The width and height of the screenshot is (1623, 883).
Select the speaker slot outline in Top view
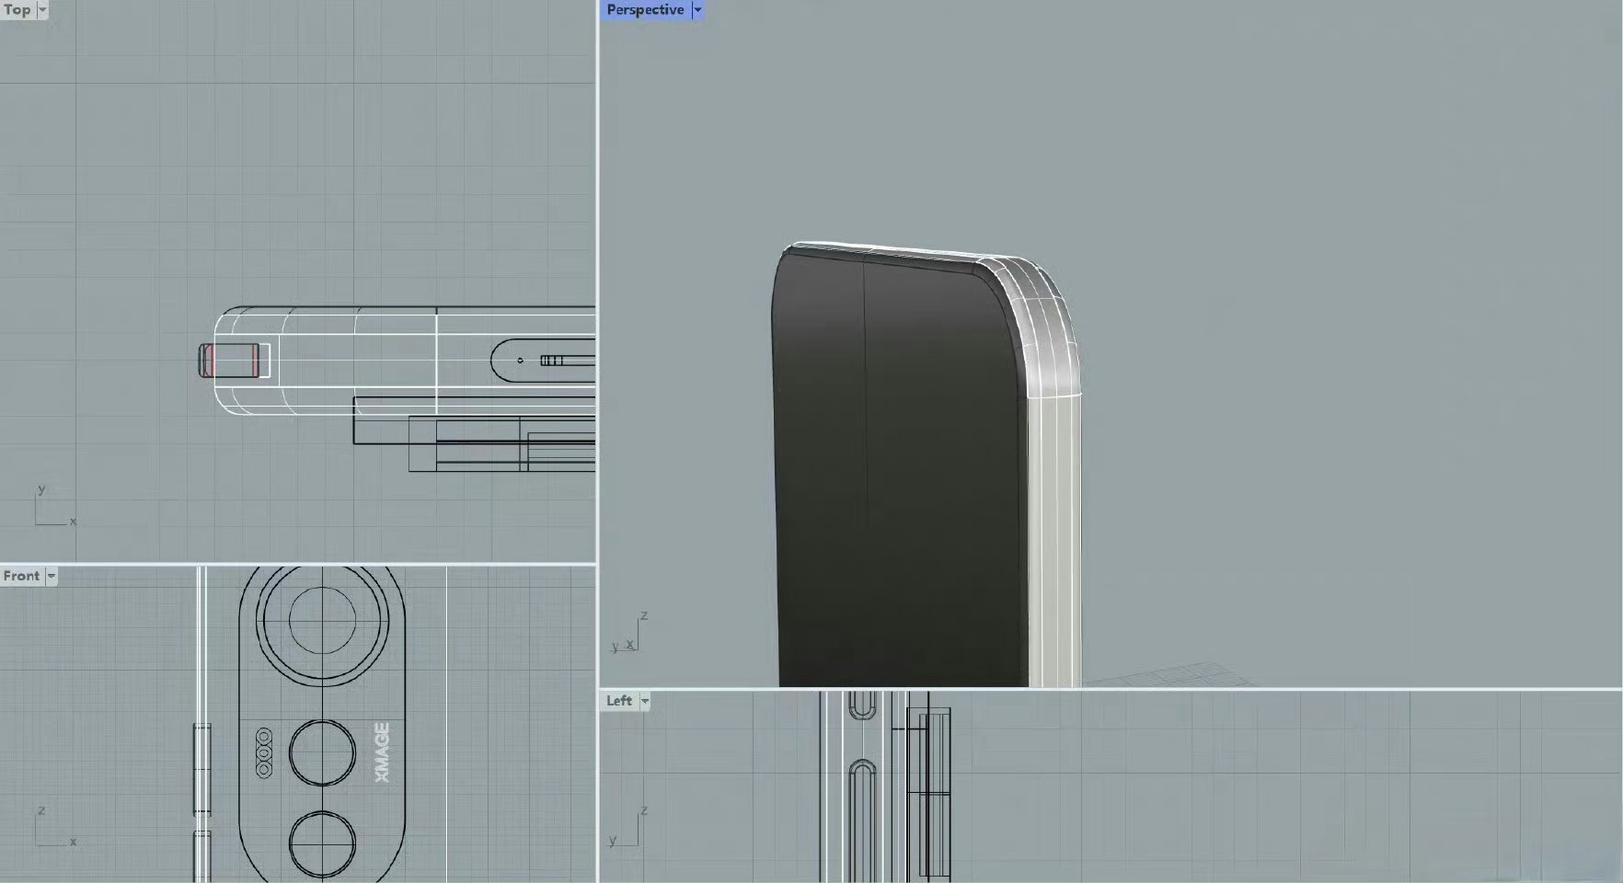(x=543, y=361)
